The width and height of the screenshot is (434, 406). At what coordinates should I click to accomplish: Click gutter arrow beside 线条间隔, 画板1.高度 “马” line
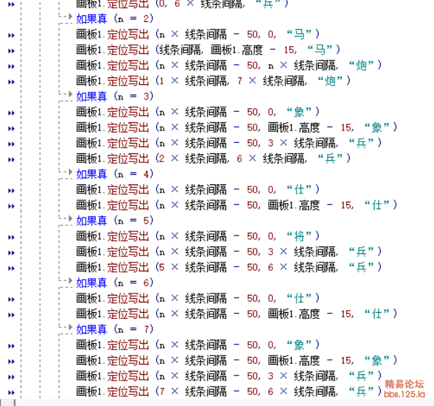pos(11,51)
